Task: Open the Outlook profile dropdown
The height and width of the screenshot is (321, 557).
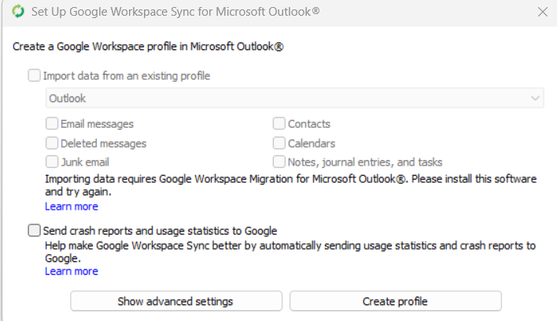Action: [x=294, y=98]
